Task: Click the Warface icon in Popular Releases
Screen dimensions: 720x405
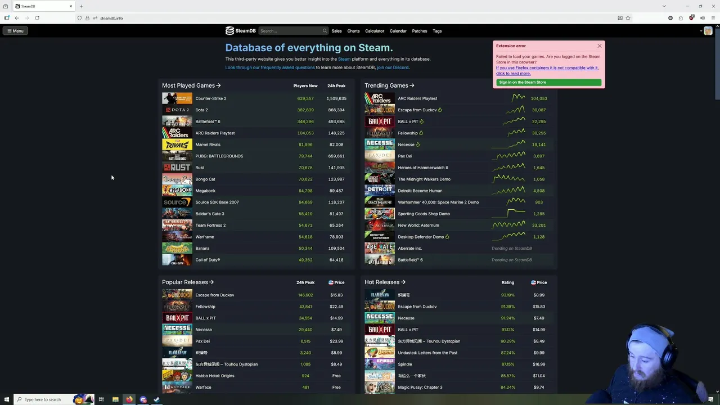Action: click(x=177, y=387)
